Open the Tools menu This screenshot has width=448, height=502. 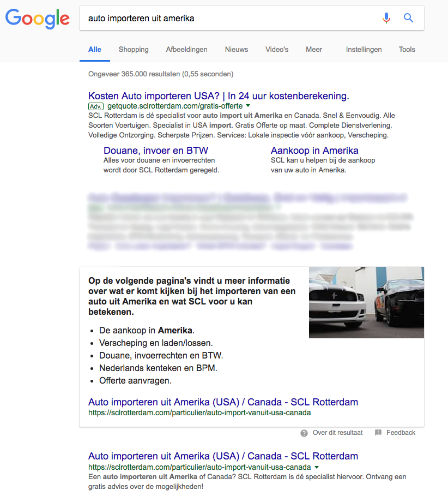coord(407,49)
